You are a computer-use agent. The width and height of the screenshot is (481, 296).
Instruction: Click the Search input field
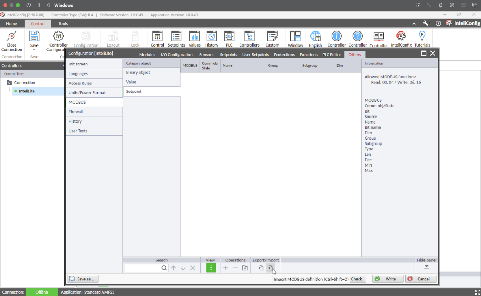[142, 268]
